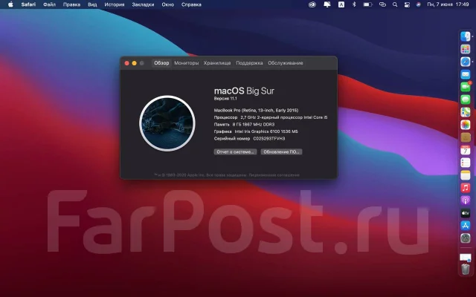Open Control Center from the menu bar
476x297 pixels.
point(407,4)
